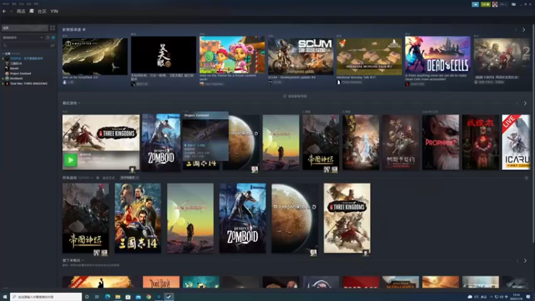Open the user avatar in title bar
Viewport: 535px width, 301px height.
click(x=495, y=5)
